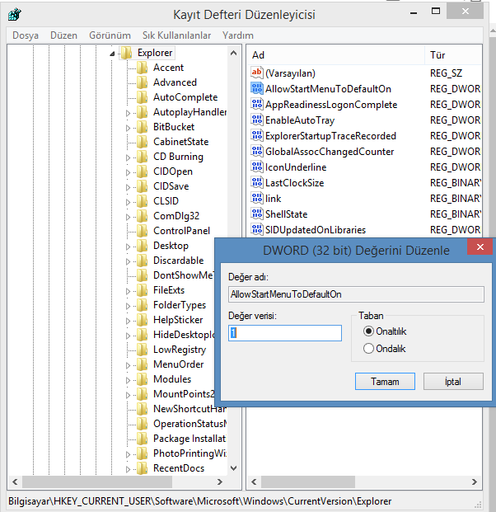Open the Düzen menu

pos(63,35)
